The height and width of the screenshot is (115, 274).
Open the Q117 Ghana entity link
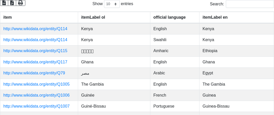pyautogui.click(x=35, y=62)
